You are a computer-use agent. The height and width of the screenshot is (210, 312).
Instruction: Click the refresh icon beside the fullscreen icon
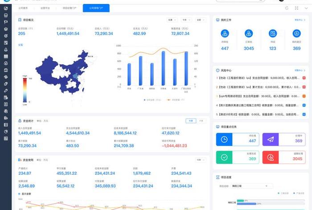coord(287,8)
